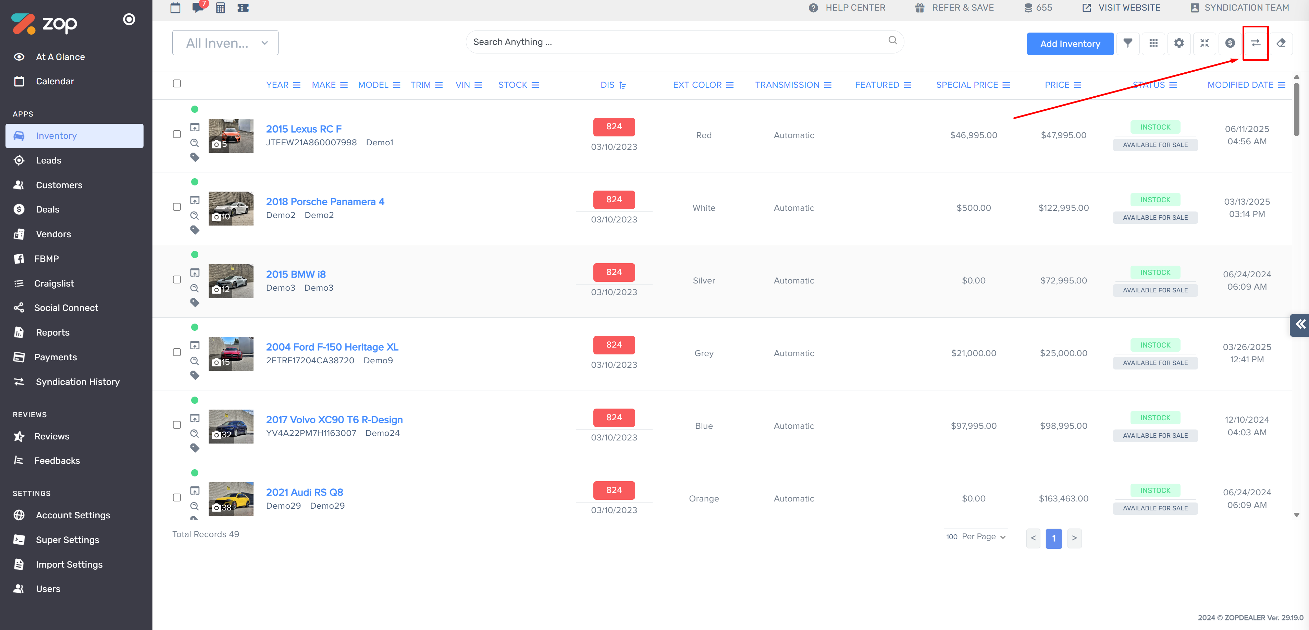Click the grid view icon
The height and width of the screenshot is (630, 1309).
(x=1153, y=43)
